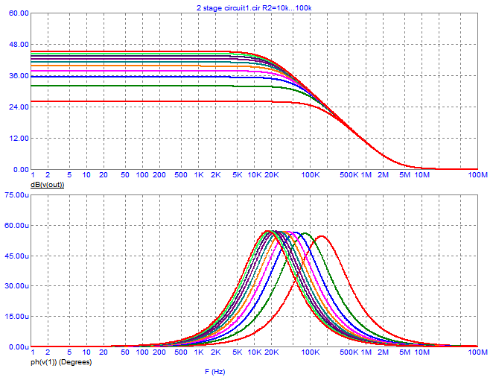Click the 1M frequency tick under the dB plot
493x383 pixels.
[366, 175]
